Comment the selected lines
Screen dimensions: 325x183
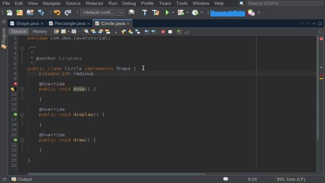pyautogui.click(x=179, y=32)
